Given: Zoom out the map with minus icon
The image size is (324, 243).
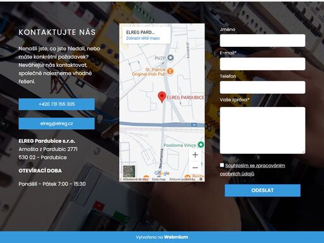Looking at the screenshot, I should [x=195, y=168].
